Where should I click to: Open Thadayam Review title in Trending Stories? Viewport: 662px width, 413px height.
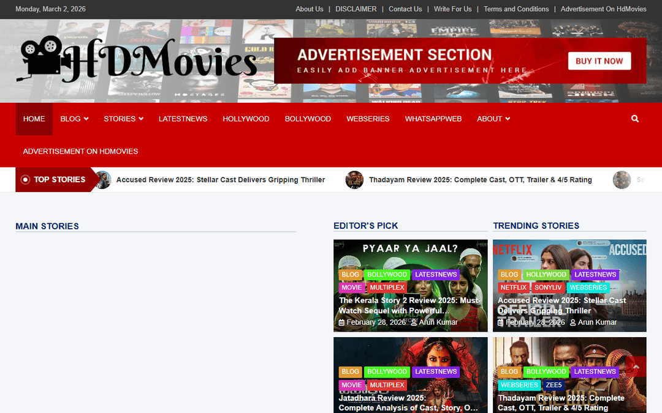click(x=561, y=403)
